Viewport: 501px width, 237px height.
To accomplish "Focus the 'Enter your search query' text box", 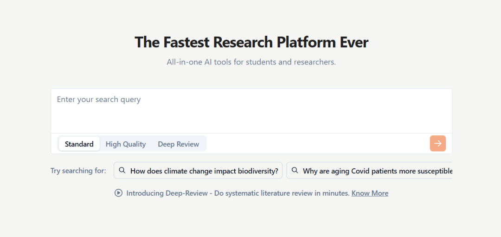I will click(251, 111).
